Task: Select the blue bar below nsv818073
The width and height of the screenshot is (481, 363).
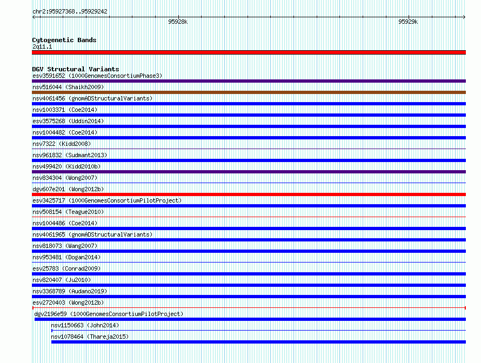Action: [249, 251]
